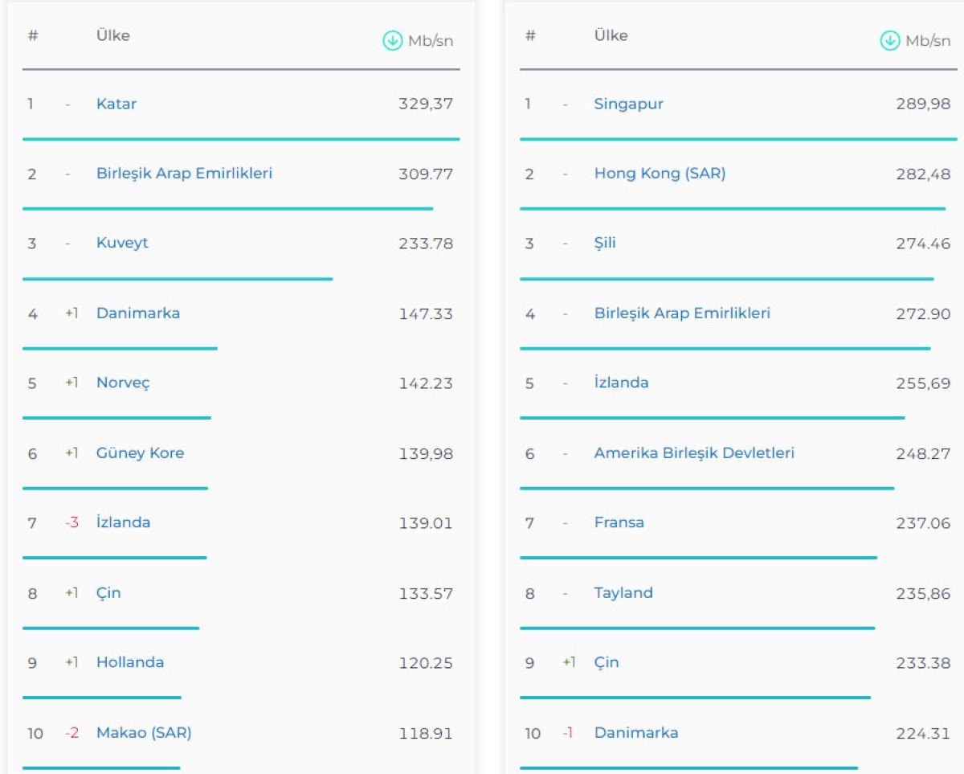The height and width of the screenshot is (774, 964).
Task: Select Makao (SAR) in left list
Action: click(x=144, y=732)
